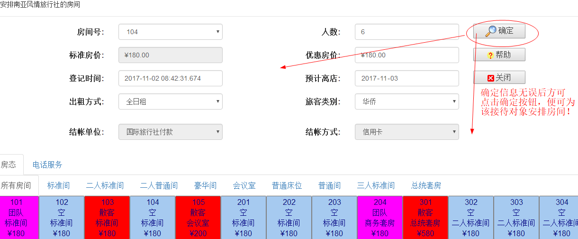The width and height of the screenshot is (578, 239).
Task: Select empty room 201 tile
Action: click(x=244, y=218)
